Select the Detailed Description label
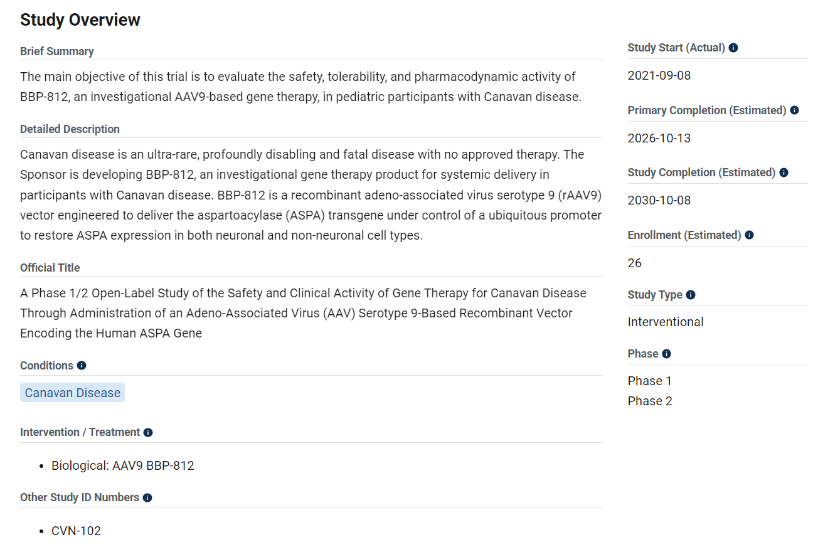 (x=70, y=129)
